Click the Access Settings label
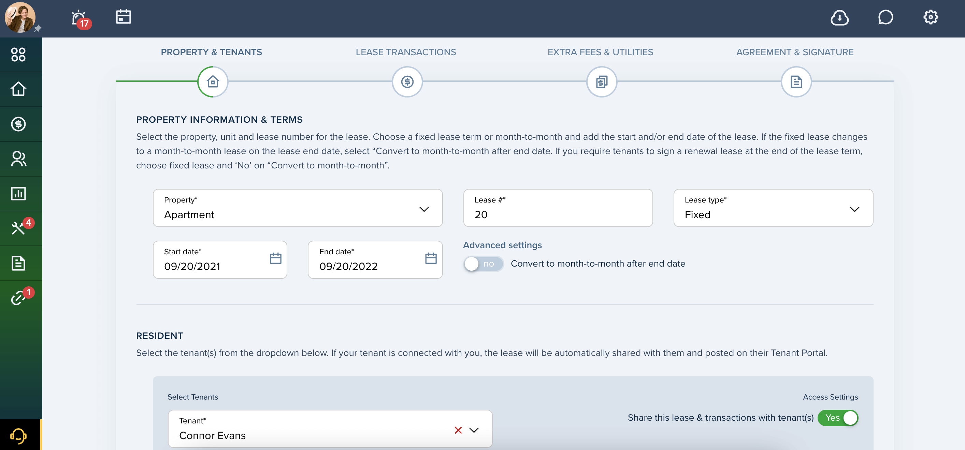965x450 pixels. tap(830, 397)
